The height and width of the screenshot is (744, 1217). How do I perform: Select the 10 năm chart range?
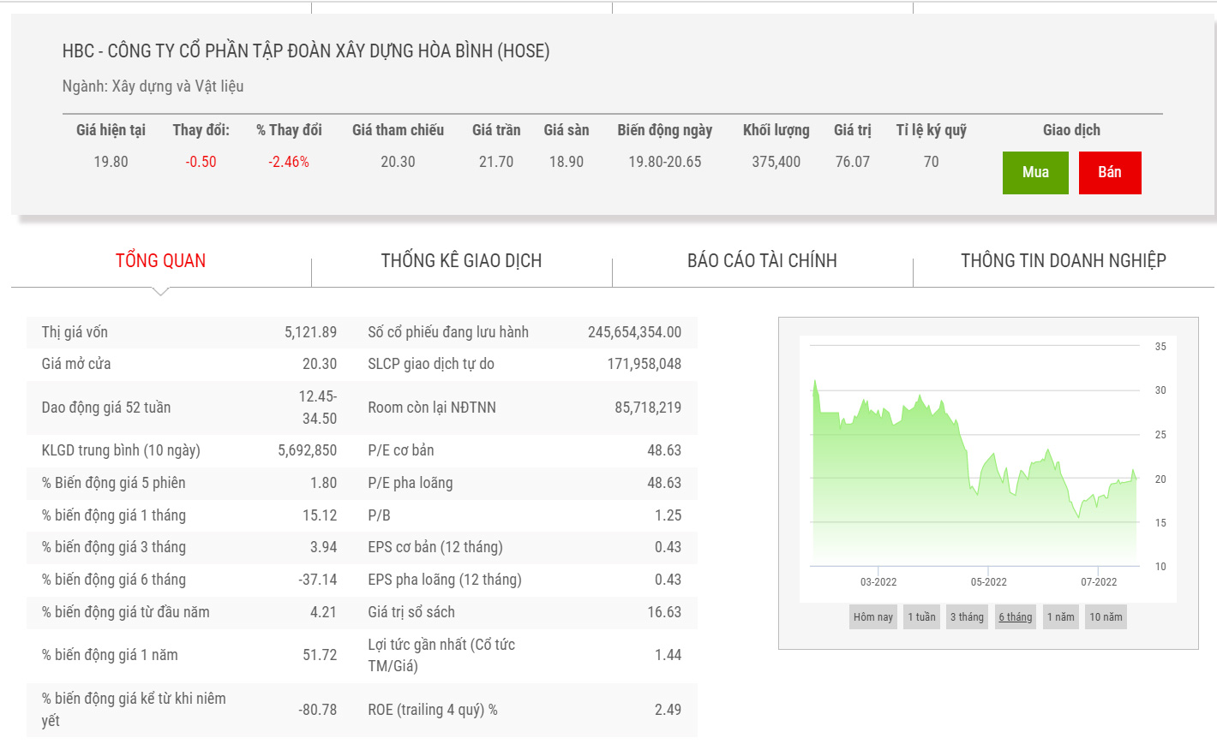pyautogui.click(x=1106, y=617)
